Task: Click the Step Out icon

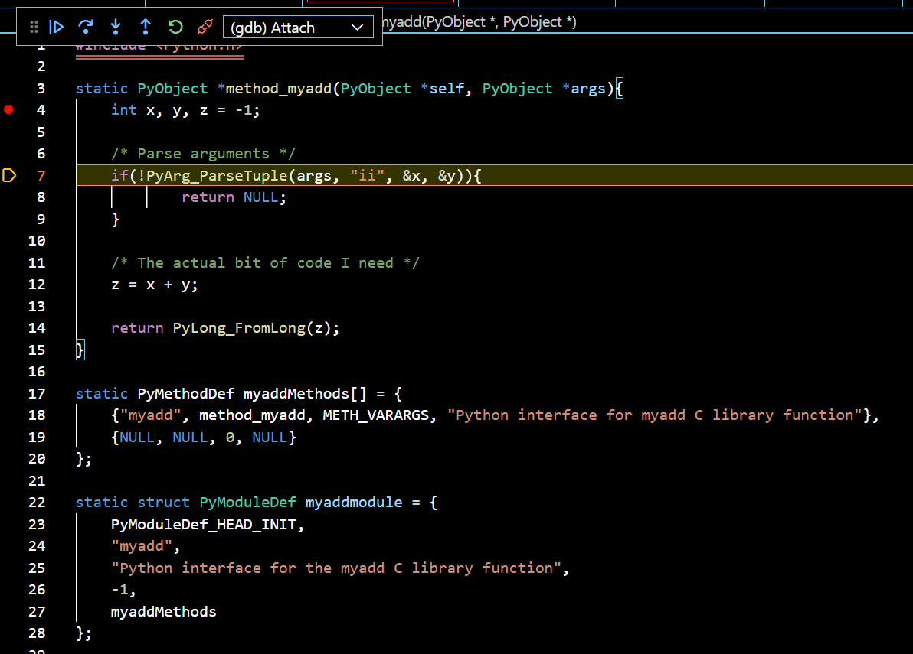Action: click(145, 27)
